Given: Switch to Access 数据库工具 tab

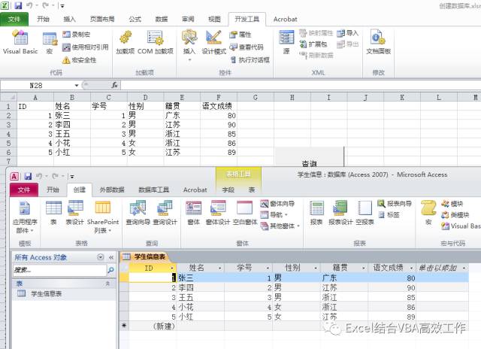Looking at the screenshot, I should (153, 190).
